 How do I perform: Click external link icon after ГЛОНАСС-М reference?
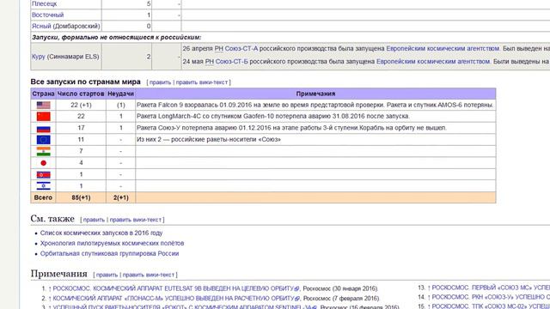pyautogui.click(x=297, y=299)
